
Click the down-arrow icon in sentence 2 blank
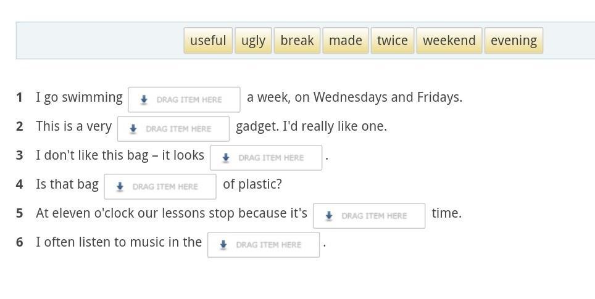[133, 129]
